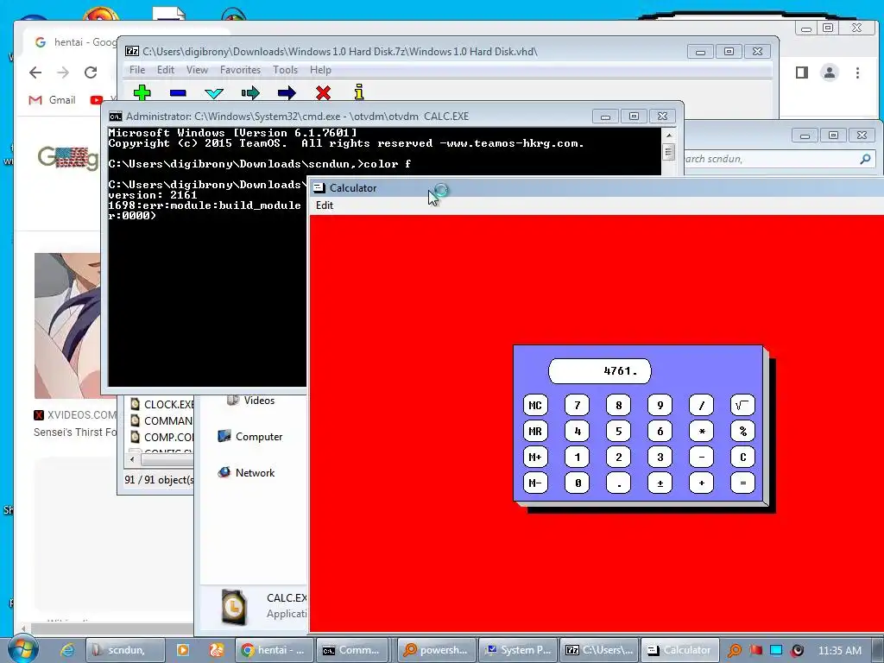Click the yellow Info icon in 7-Zip

(359, 92)
